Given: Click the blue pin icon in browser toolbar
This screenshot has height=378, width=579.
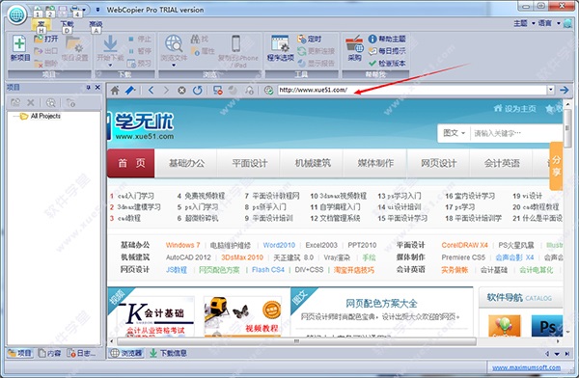Looking at the screenshot, I should tap(130, 90).
